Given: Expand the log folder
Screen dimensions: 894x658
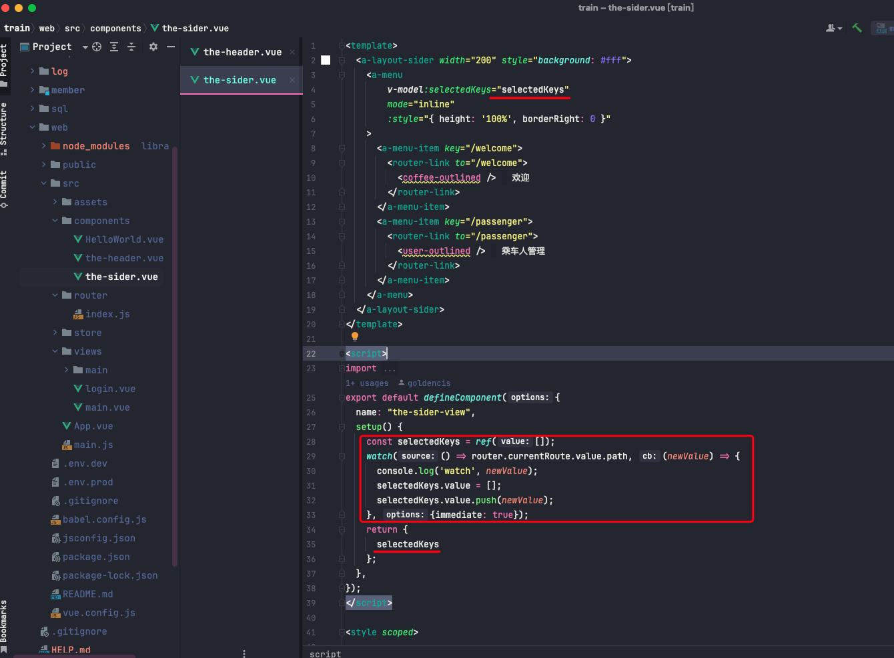Looking at the screenshot, I should (x=32, y=71).
